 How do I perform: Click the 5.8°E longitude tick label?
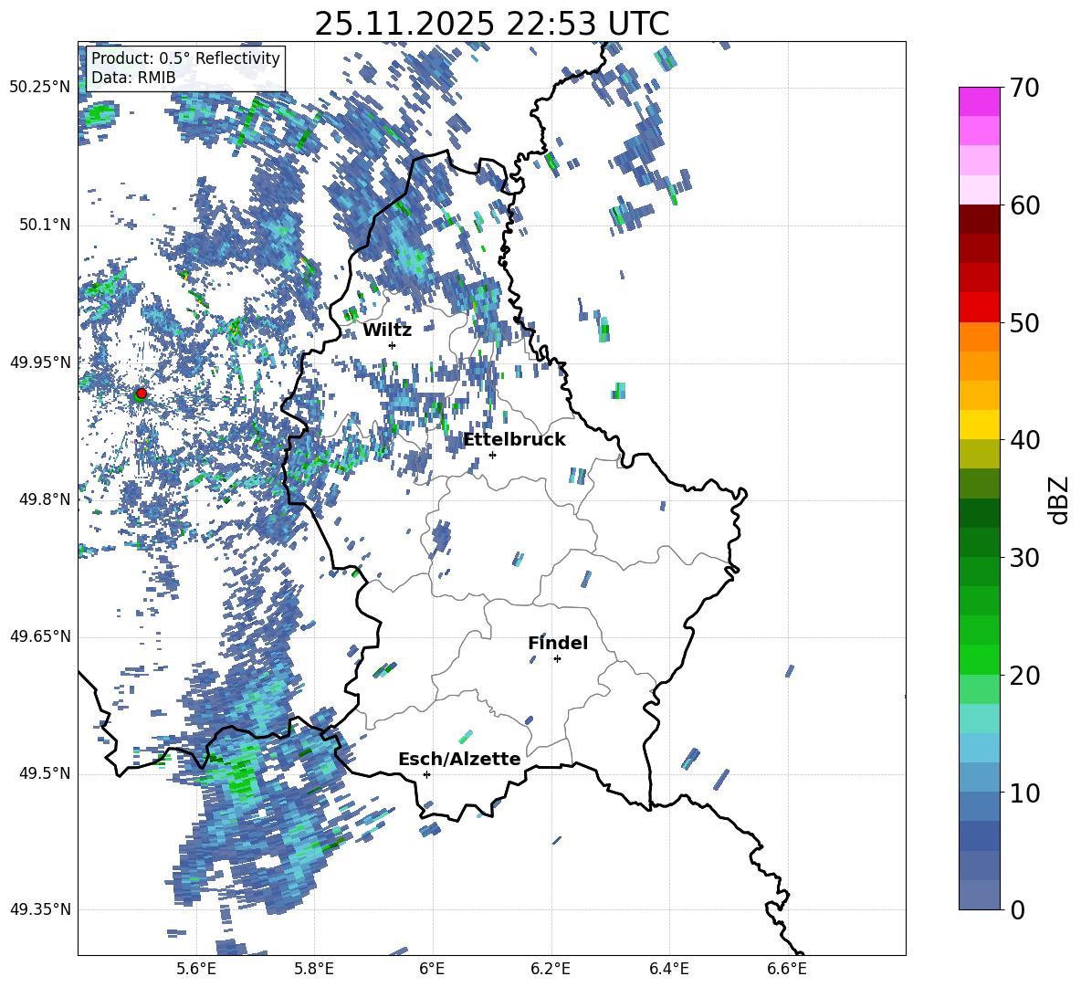[314, 969]
